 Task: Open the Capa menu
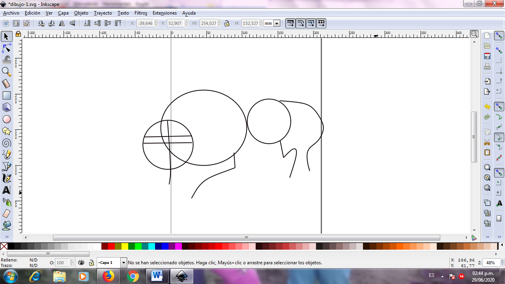63,13
